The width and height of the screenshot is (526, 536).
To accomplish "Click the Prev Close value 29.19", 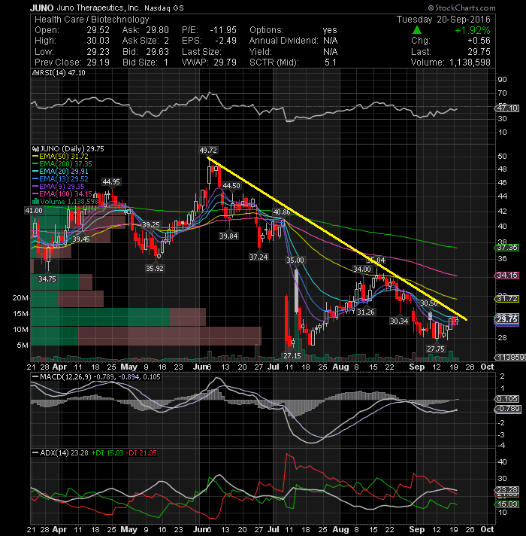I will [x=98, y=62].
